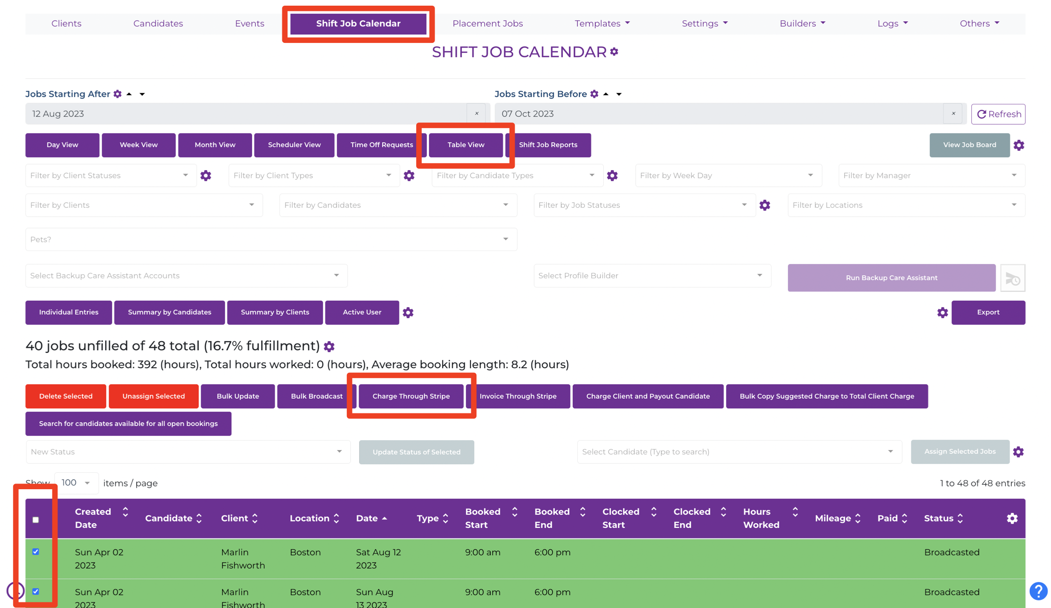Expand Filter by Client Types dropdown
The width and height of the screenshot is (1051, 608).
(x=314, y=176)
